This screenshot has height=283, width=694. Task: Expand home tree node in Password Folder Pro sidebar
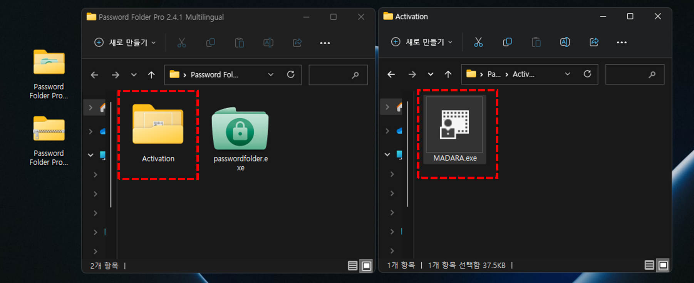click(x=91, y=108)
